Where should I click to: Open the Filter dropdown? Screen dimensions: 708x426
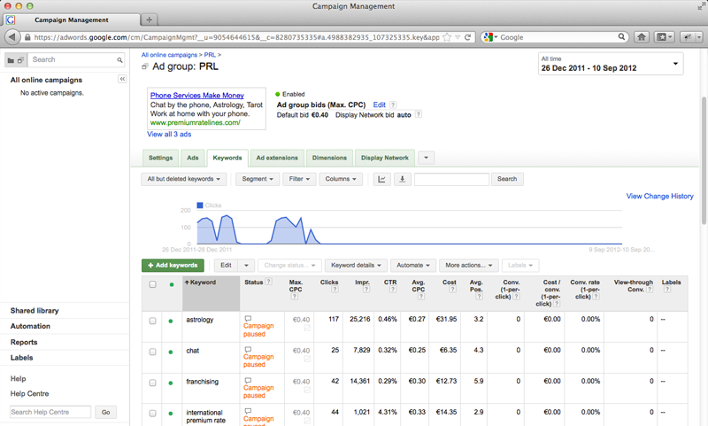click(299, 179)
